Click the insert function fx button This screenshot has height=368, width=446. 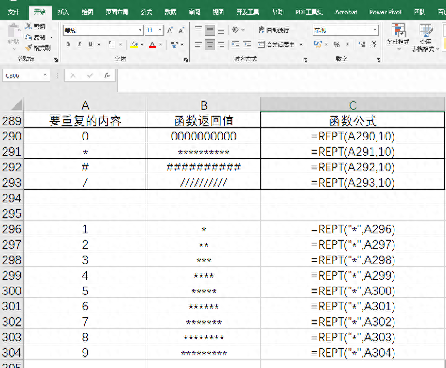coord(107,75)
